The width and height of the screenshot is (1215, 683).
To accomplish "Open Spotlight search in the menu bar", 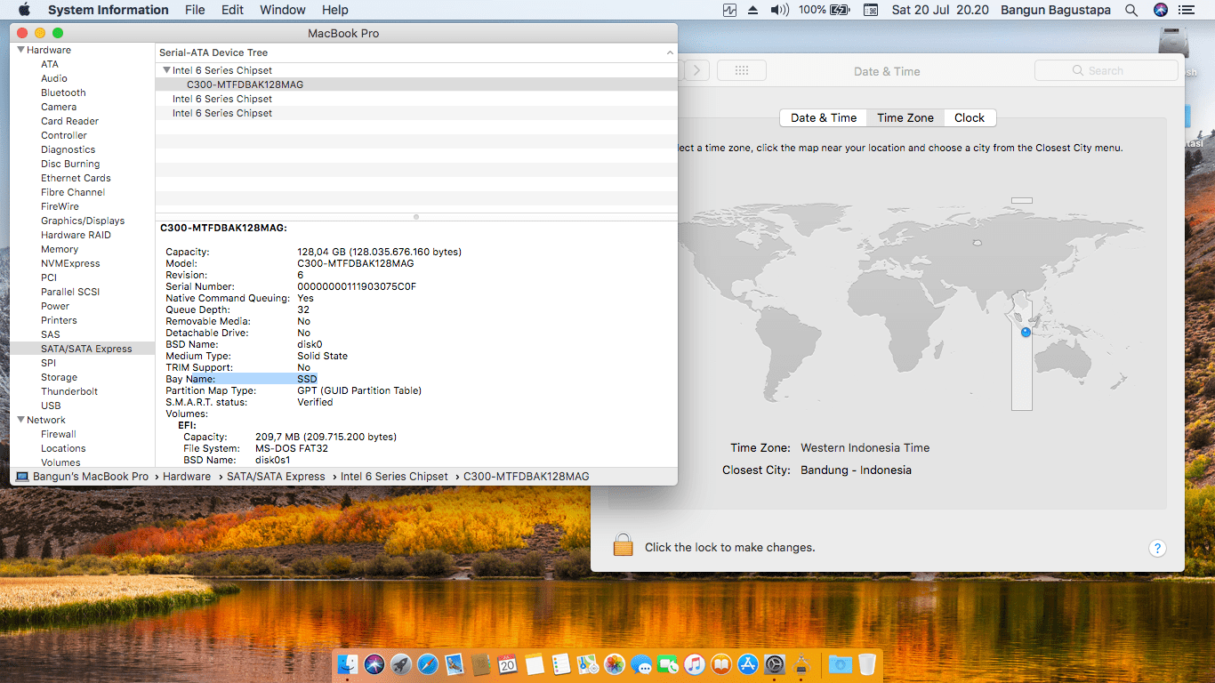I will (1131, 10).
